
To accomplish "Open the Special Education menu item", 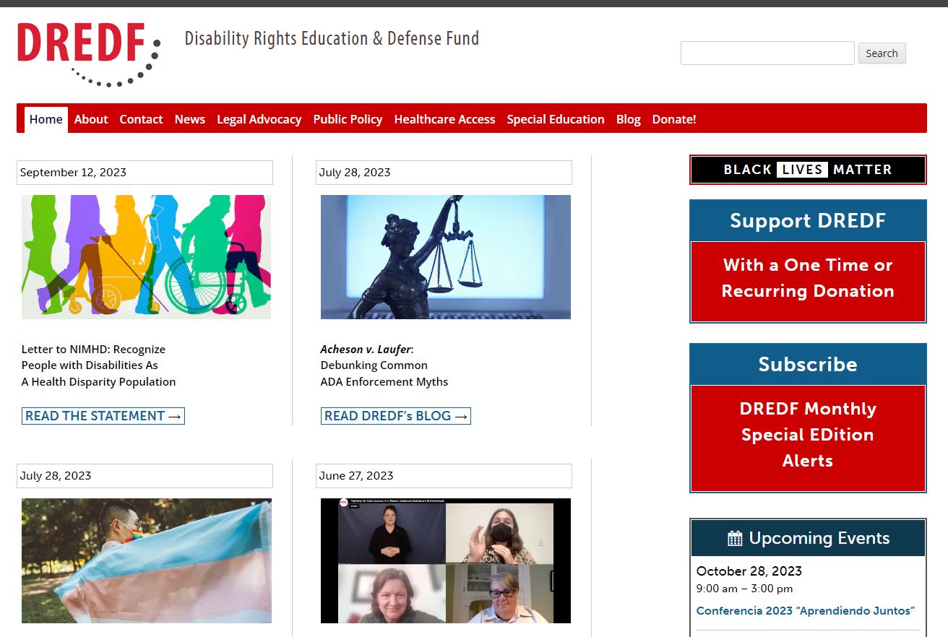I will [556, 119].
